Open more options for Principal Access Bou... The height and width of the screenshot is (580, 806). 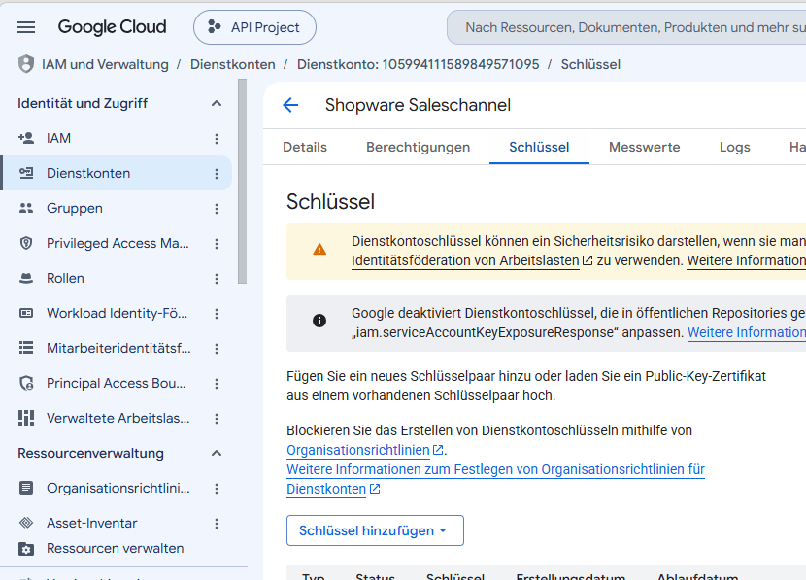coord(217,383)
